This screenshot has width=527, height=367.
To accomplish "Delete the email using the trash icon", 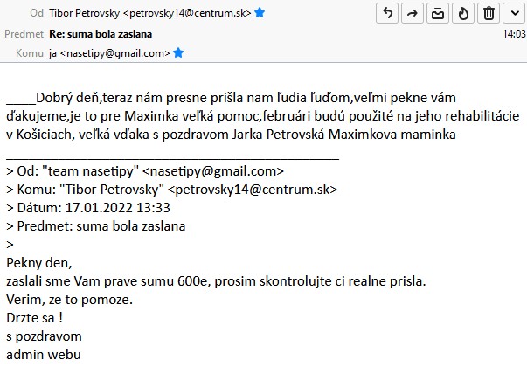I will point(489,13).
